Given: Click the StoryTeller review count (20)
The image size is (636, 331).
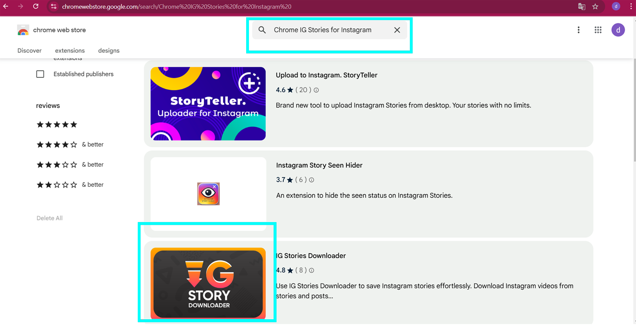Looking at the screenshot, I should pyautogui.click(x=303, y=90).
